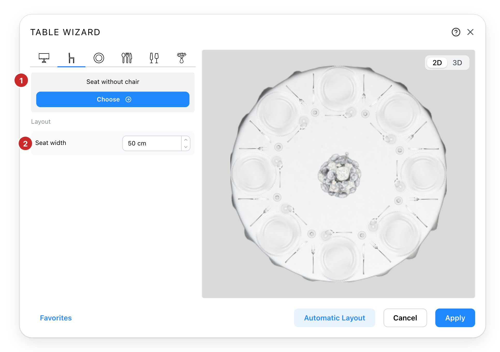Click the flower centerpiece in preview
Screen dimensions: 500x352
pos(339,175)
